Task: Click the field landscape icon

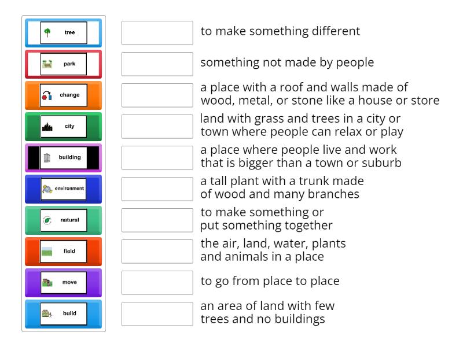Action: pyautogui.click(x=48, y=251)
